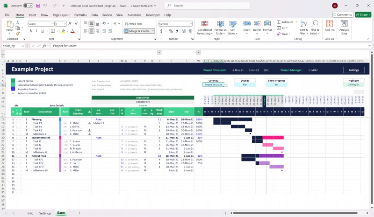Collapse column group with minus button
The image size is (374, 217).
159,52
